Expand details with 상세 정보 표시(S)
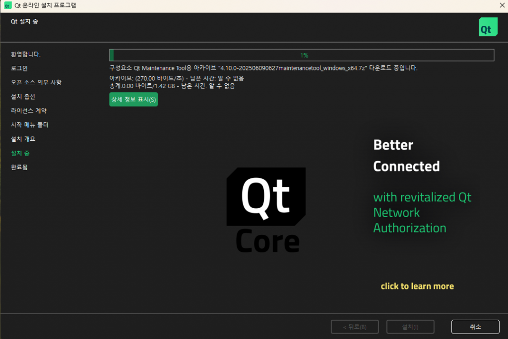Image resolution: width=508 pixels, height=339 pixels. (x=133, y=99)
